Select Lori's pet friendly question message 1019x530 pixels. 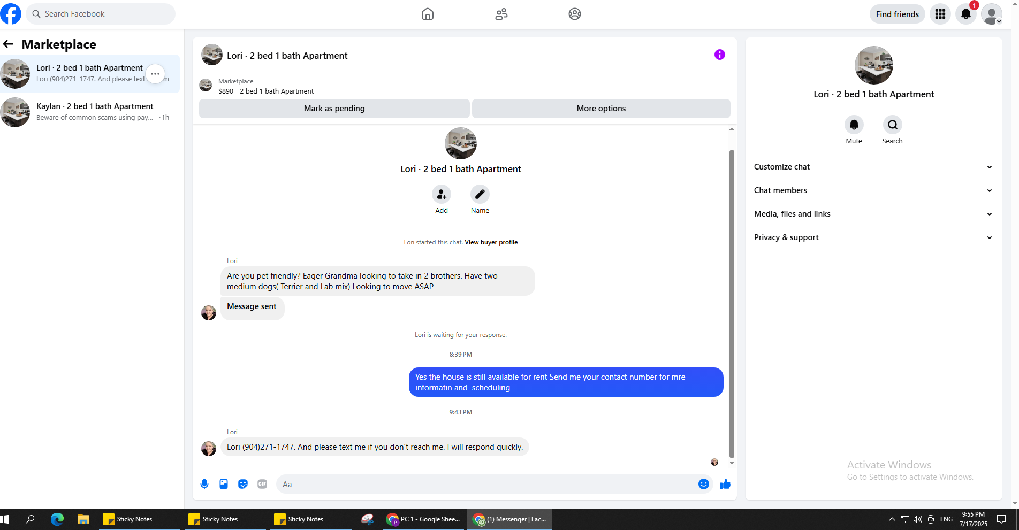click(x=378, y=281)
